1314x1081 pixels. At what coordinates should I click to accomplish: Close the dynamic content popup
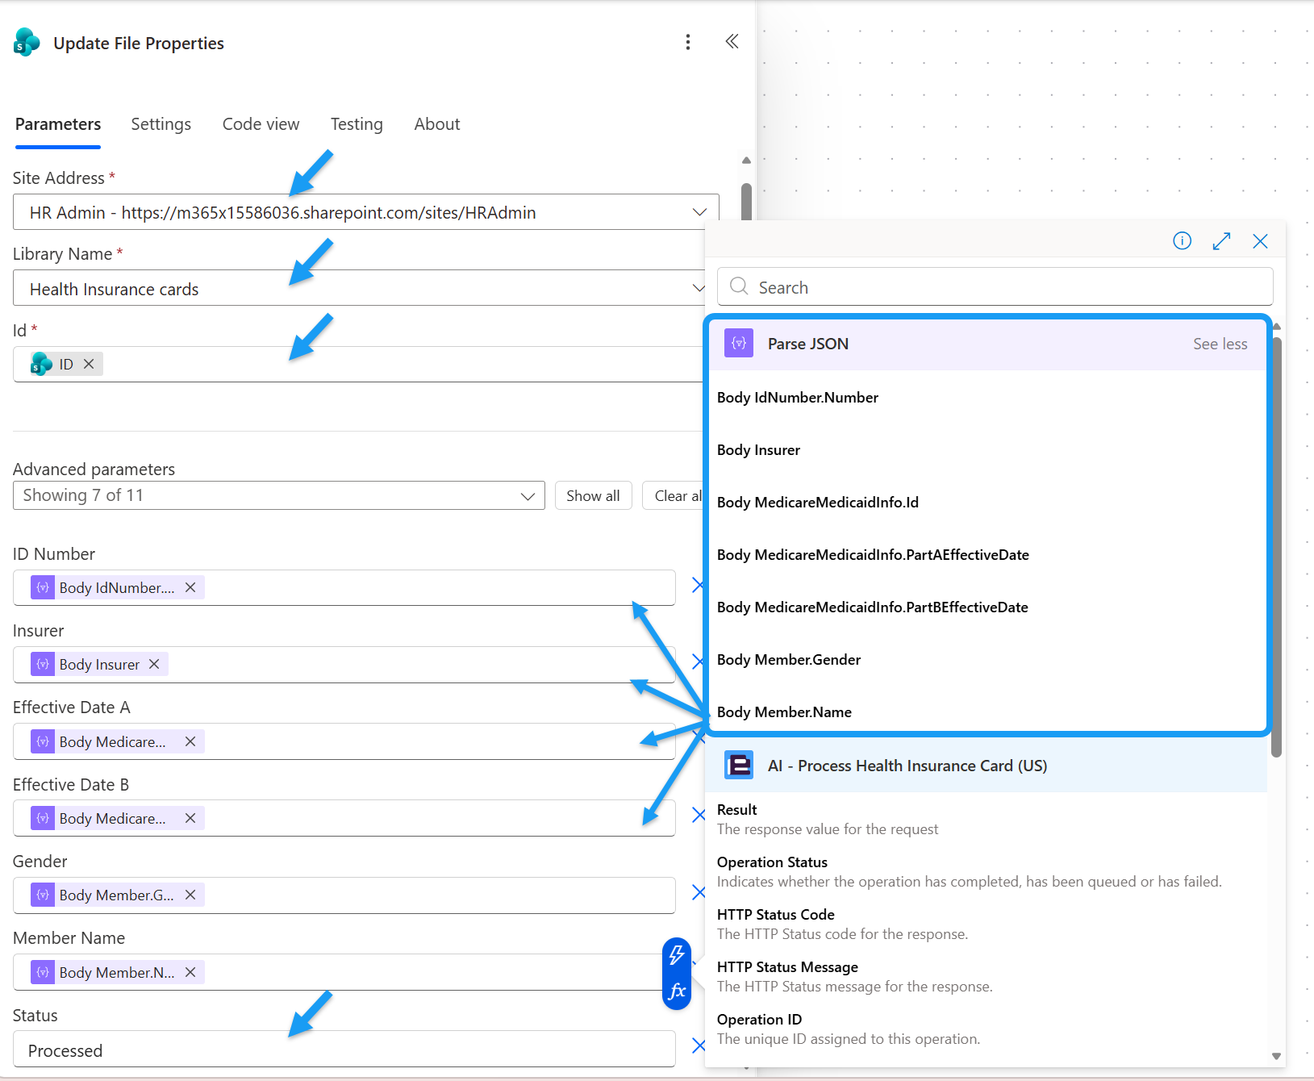coord(1260,240)
